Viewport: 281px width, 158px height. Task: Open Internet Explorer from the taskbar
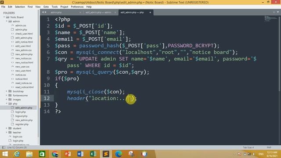17,154
